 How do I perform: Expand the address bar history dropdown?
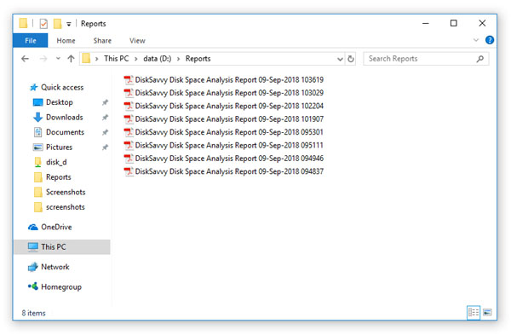pos(340,59)
